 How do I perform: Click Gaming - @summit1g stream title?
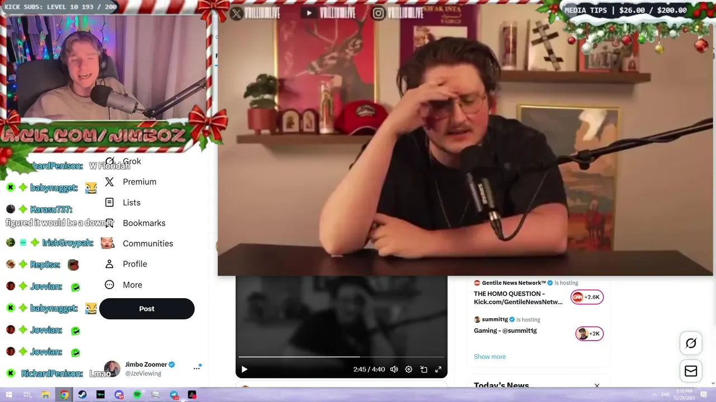(505, 331)
